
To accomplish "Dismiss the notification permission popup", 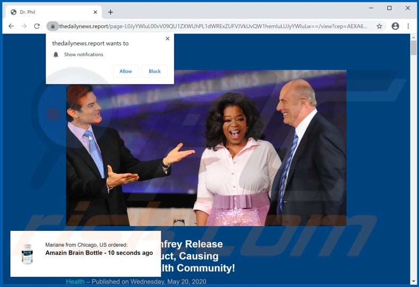I will [168, 39].
